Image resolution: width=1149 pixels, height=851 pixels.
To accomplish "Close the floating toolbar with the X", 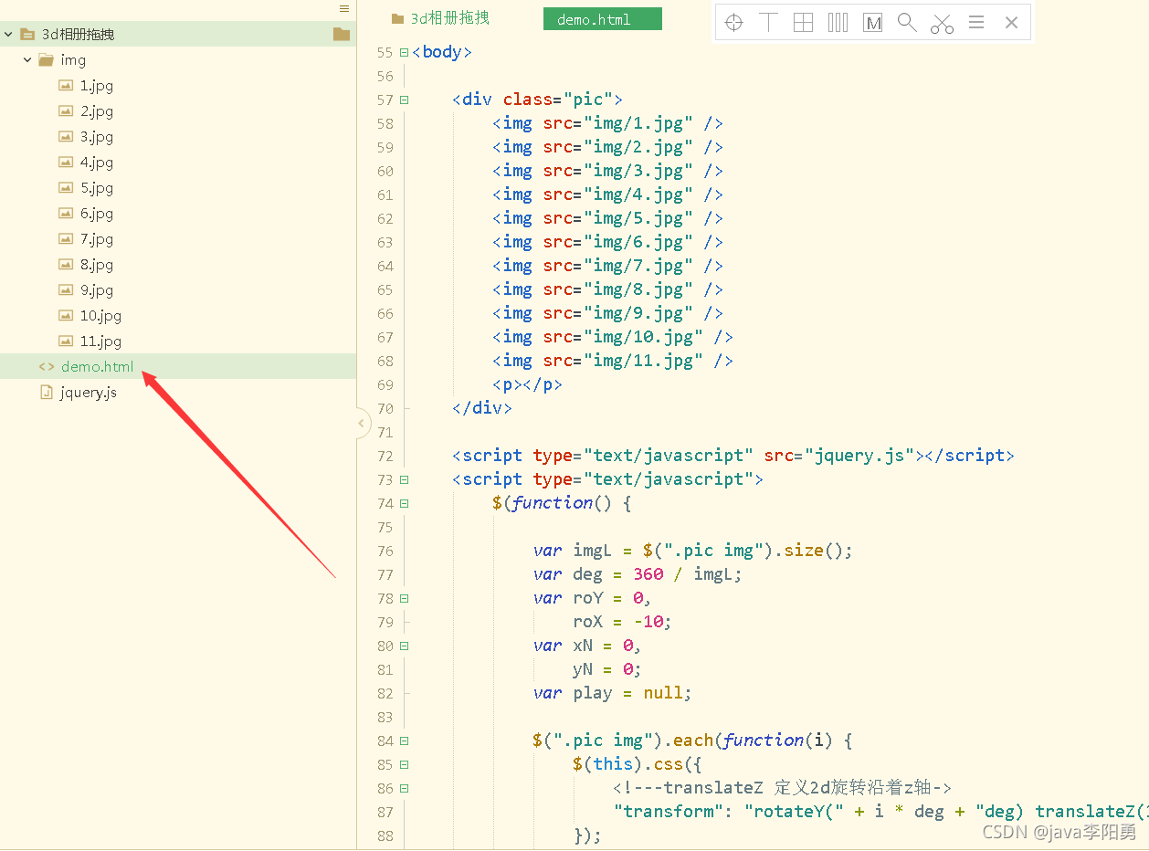I will tap(1011, 23).
